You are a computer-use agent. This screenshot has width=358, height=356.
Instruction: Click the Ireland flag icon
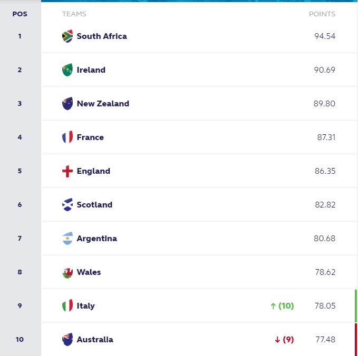tap(67, 70)
